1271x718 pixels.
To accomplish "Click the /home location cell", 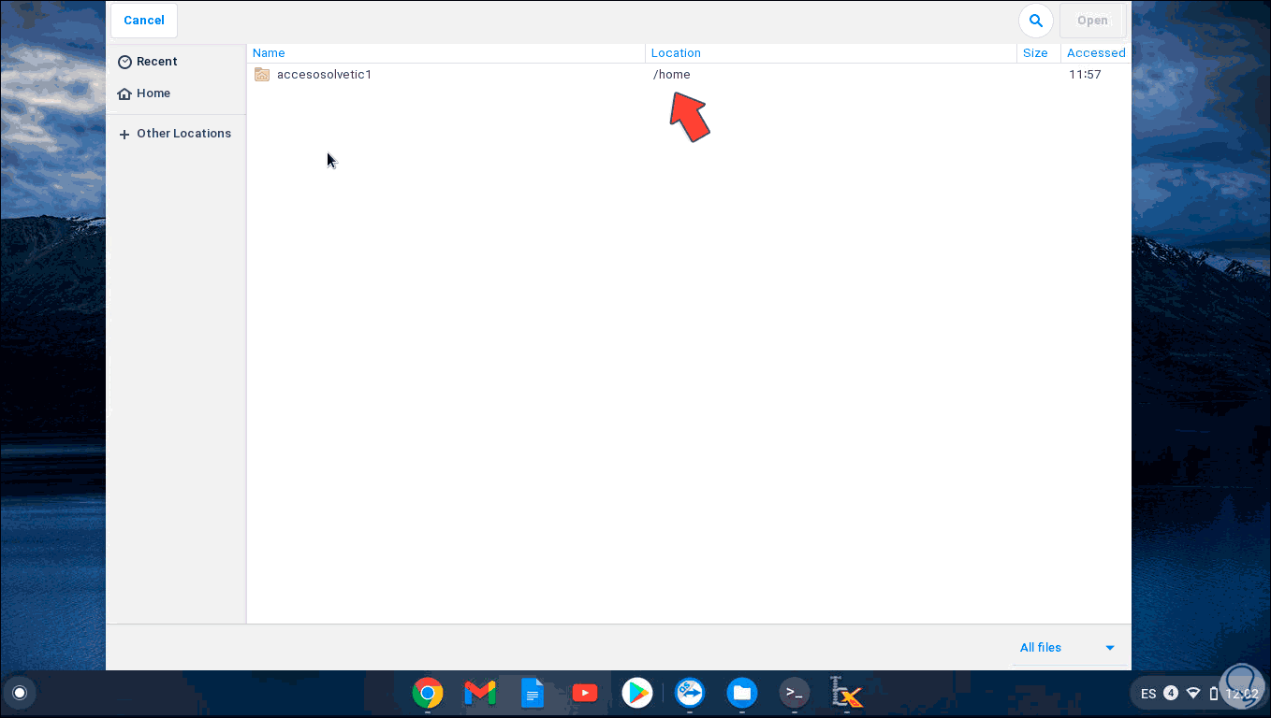I will [x=672, y=75].
